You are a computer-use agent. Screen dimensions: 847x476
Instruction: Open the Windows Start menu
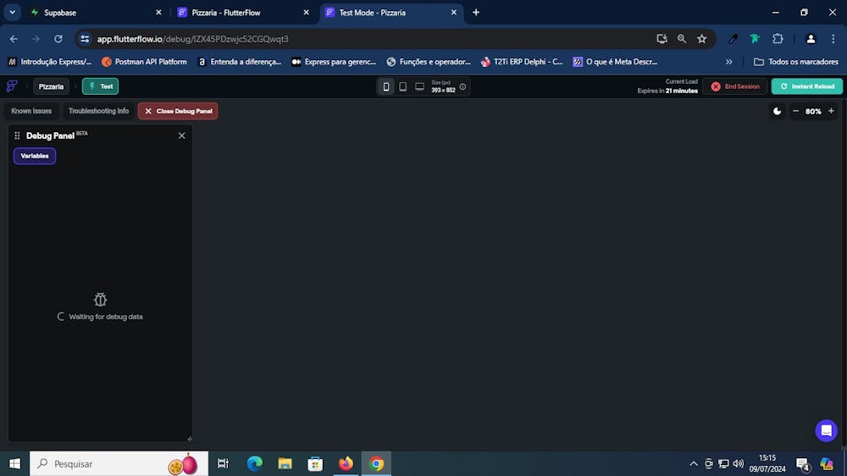(x=14, y=463)
